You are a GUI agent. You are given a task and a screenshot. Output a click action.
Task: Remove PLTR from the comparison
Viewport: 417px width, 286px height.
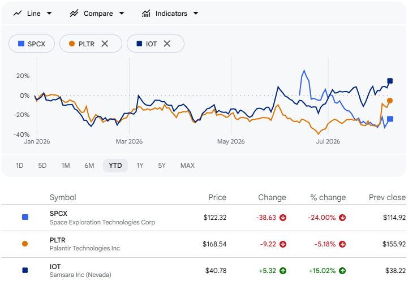click(x=105, y=44)
